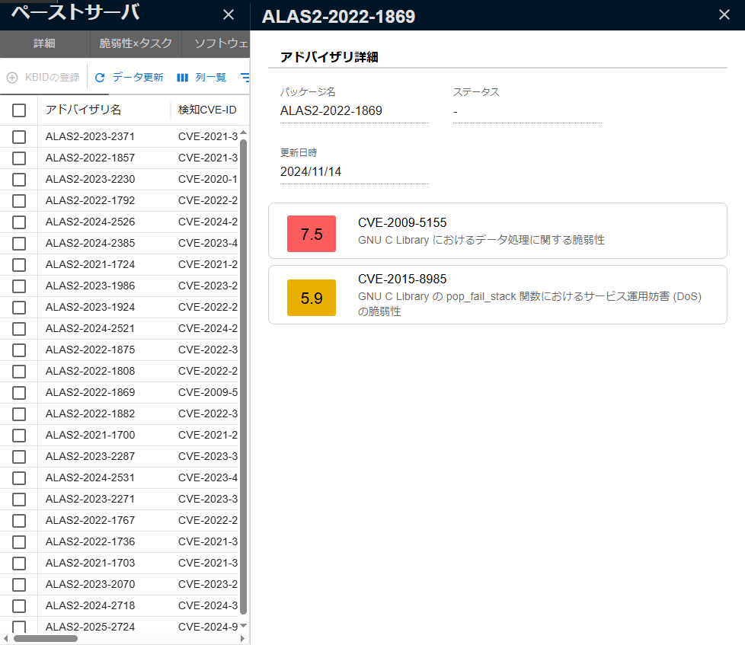
Task: Click the list scroll-down arrow
Action: tap(243, 625)
